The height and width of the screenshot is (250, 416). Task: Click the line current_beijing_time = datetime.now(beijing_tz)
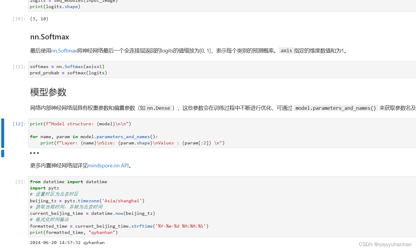tap(93, 213)
